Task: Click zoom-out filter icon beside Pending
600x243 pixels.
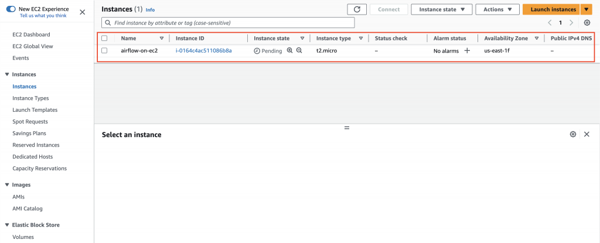Action: (x=299, y=50)
